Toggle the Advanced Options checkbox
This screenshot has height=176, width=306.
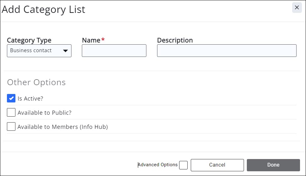coord(183,165)
